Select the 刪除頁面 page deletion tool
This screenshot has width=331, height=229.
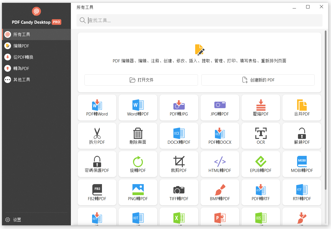point(138,136)
